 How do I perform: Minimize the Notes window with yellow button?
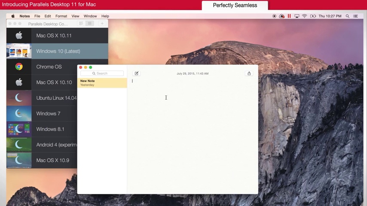coord(86,67)
